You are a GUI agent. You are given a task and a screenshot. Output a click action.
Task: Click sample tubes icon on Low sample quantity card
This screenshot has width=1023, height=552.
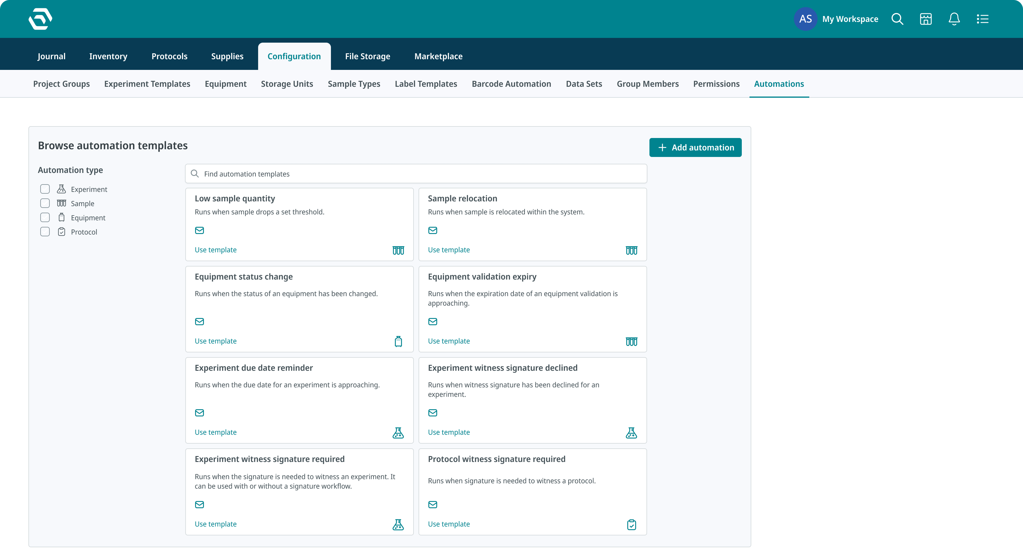click(398, 250)
